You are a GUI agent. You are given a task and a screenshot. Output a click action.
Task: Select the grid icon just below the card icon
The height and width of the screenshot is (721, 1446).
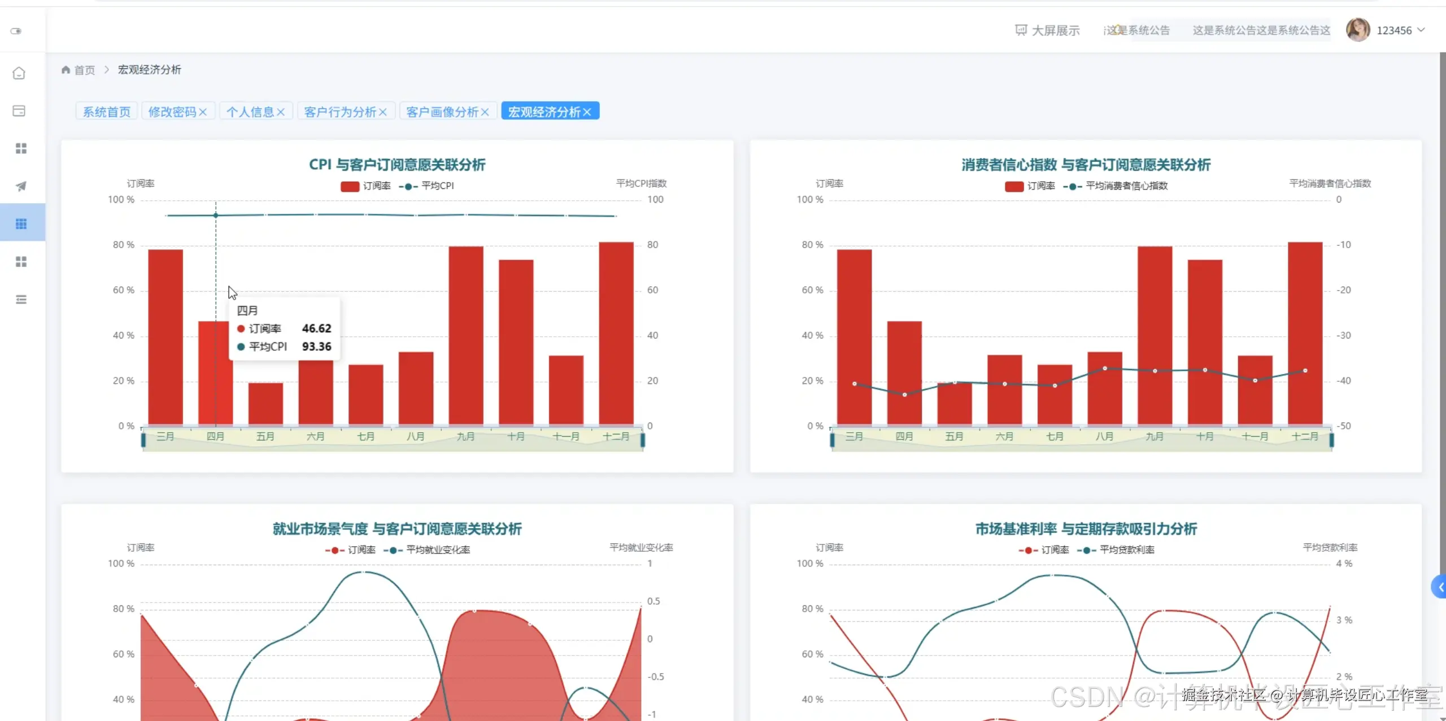[21, 148]
